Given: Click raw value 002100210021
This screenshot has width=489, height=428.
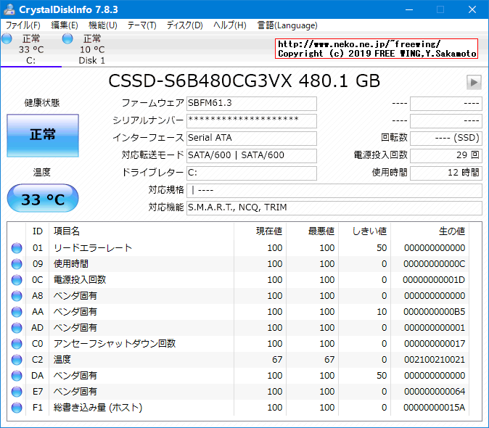Looking at the screenshot, I should coord(435,360).
